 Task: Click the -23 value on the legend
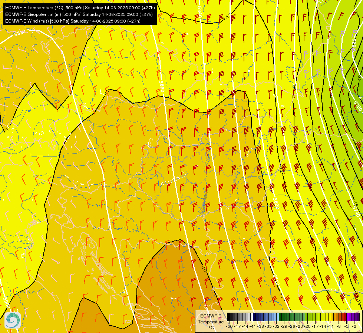pyautogui.click(x=300, y=326)
